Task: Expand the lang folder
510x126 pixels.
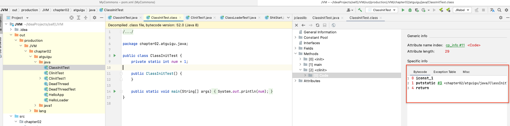Action: coord(30,111)
